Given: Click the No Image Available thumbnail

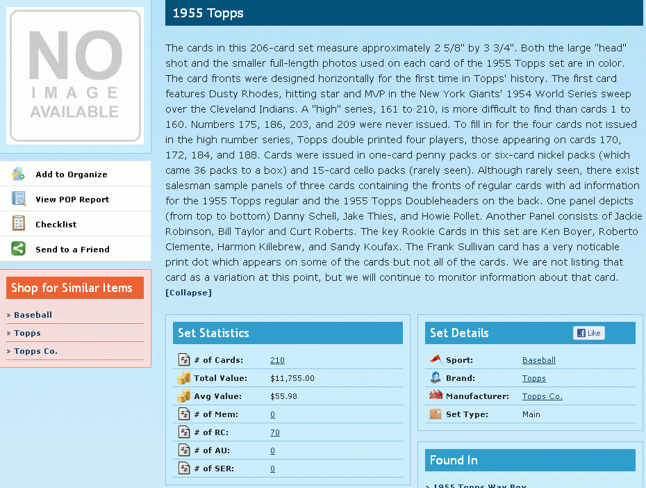Looking at the screenshot, I should tap(76, 76).
